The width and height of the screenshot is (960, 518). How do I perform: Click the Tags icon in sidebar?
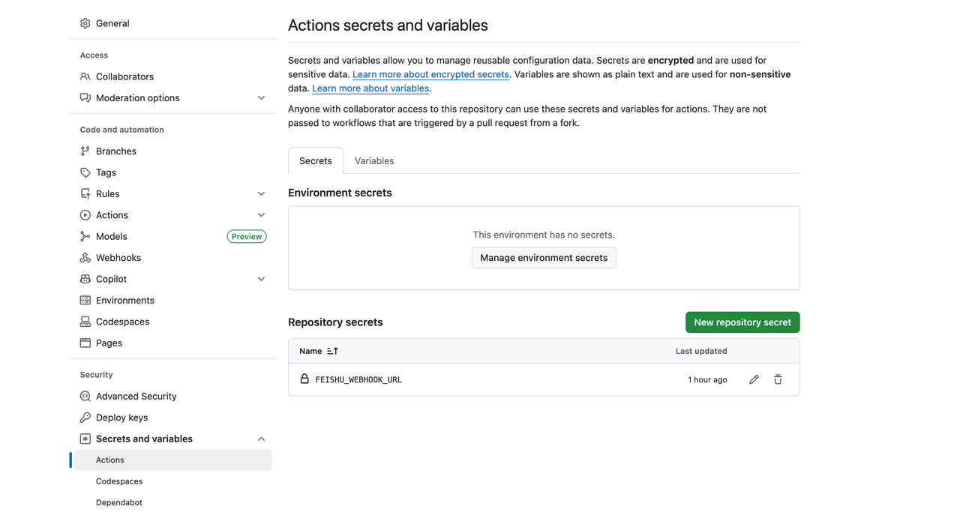[x=85, y=172]
